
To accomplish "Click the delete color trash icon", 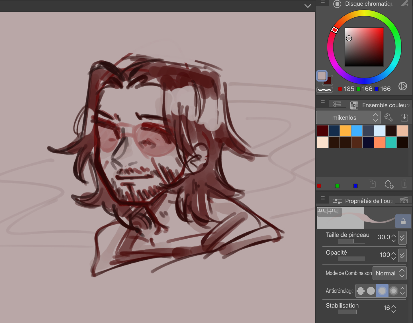I will (404, 184).
